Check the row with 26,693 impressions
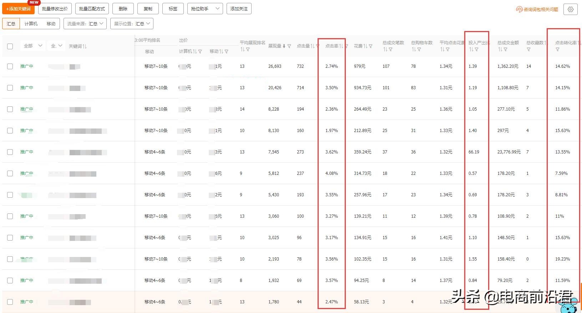 tap(10, 66)
